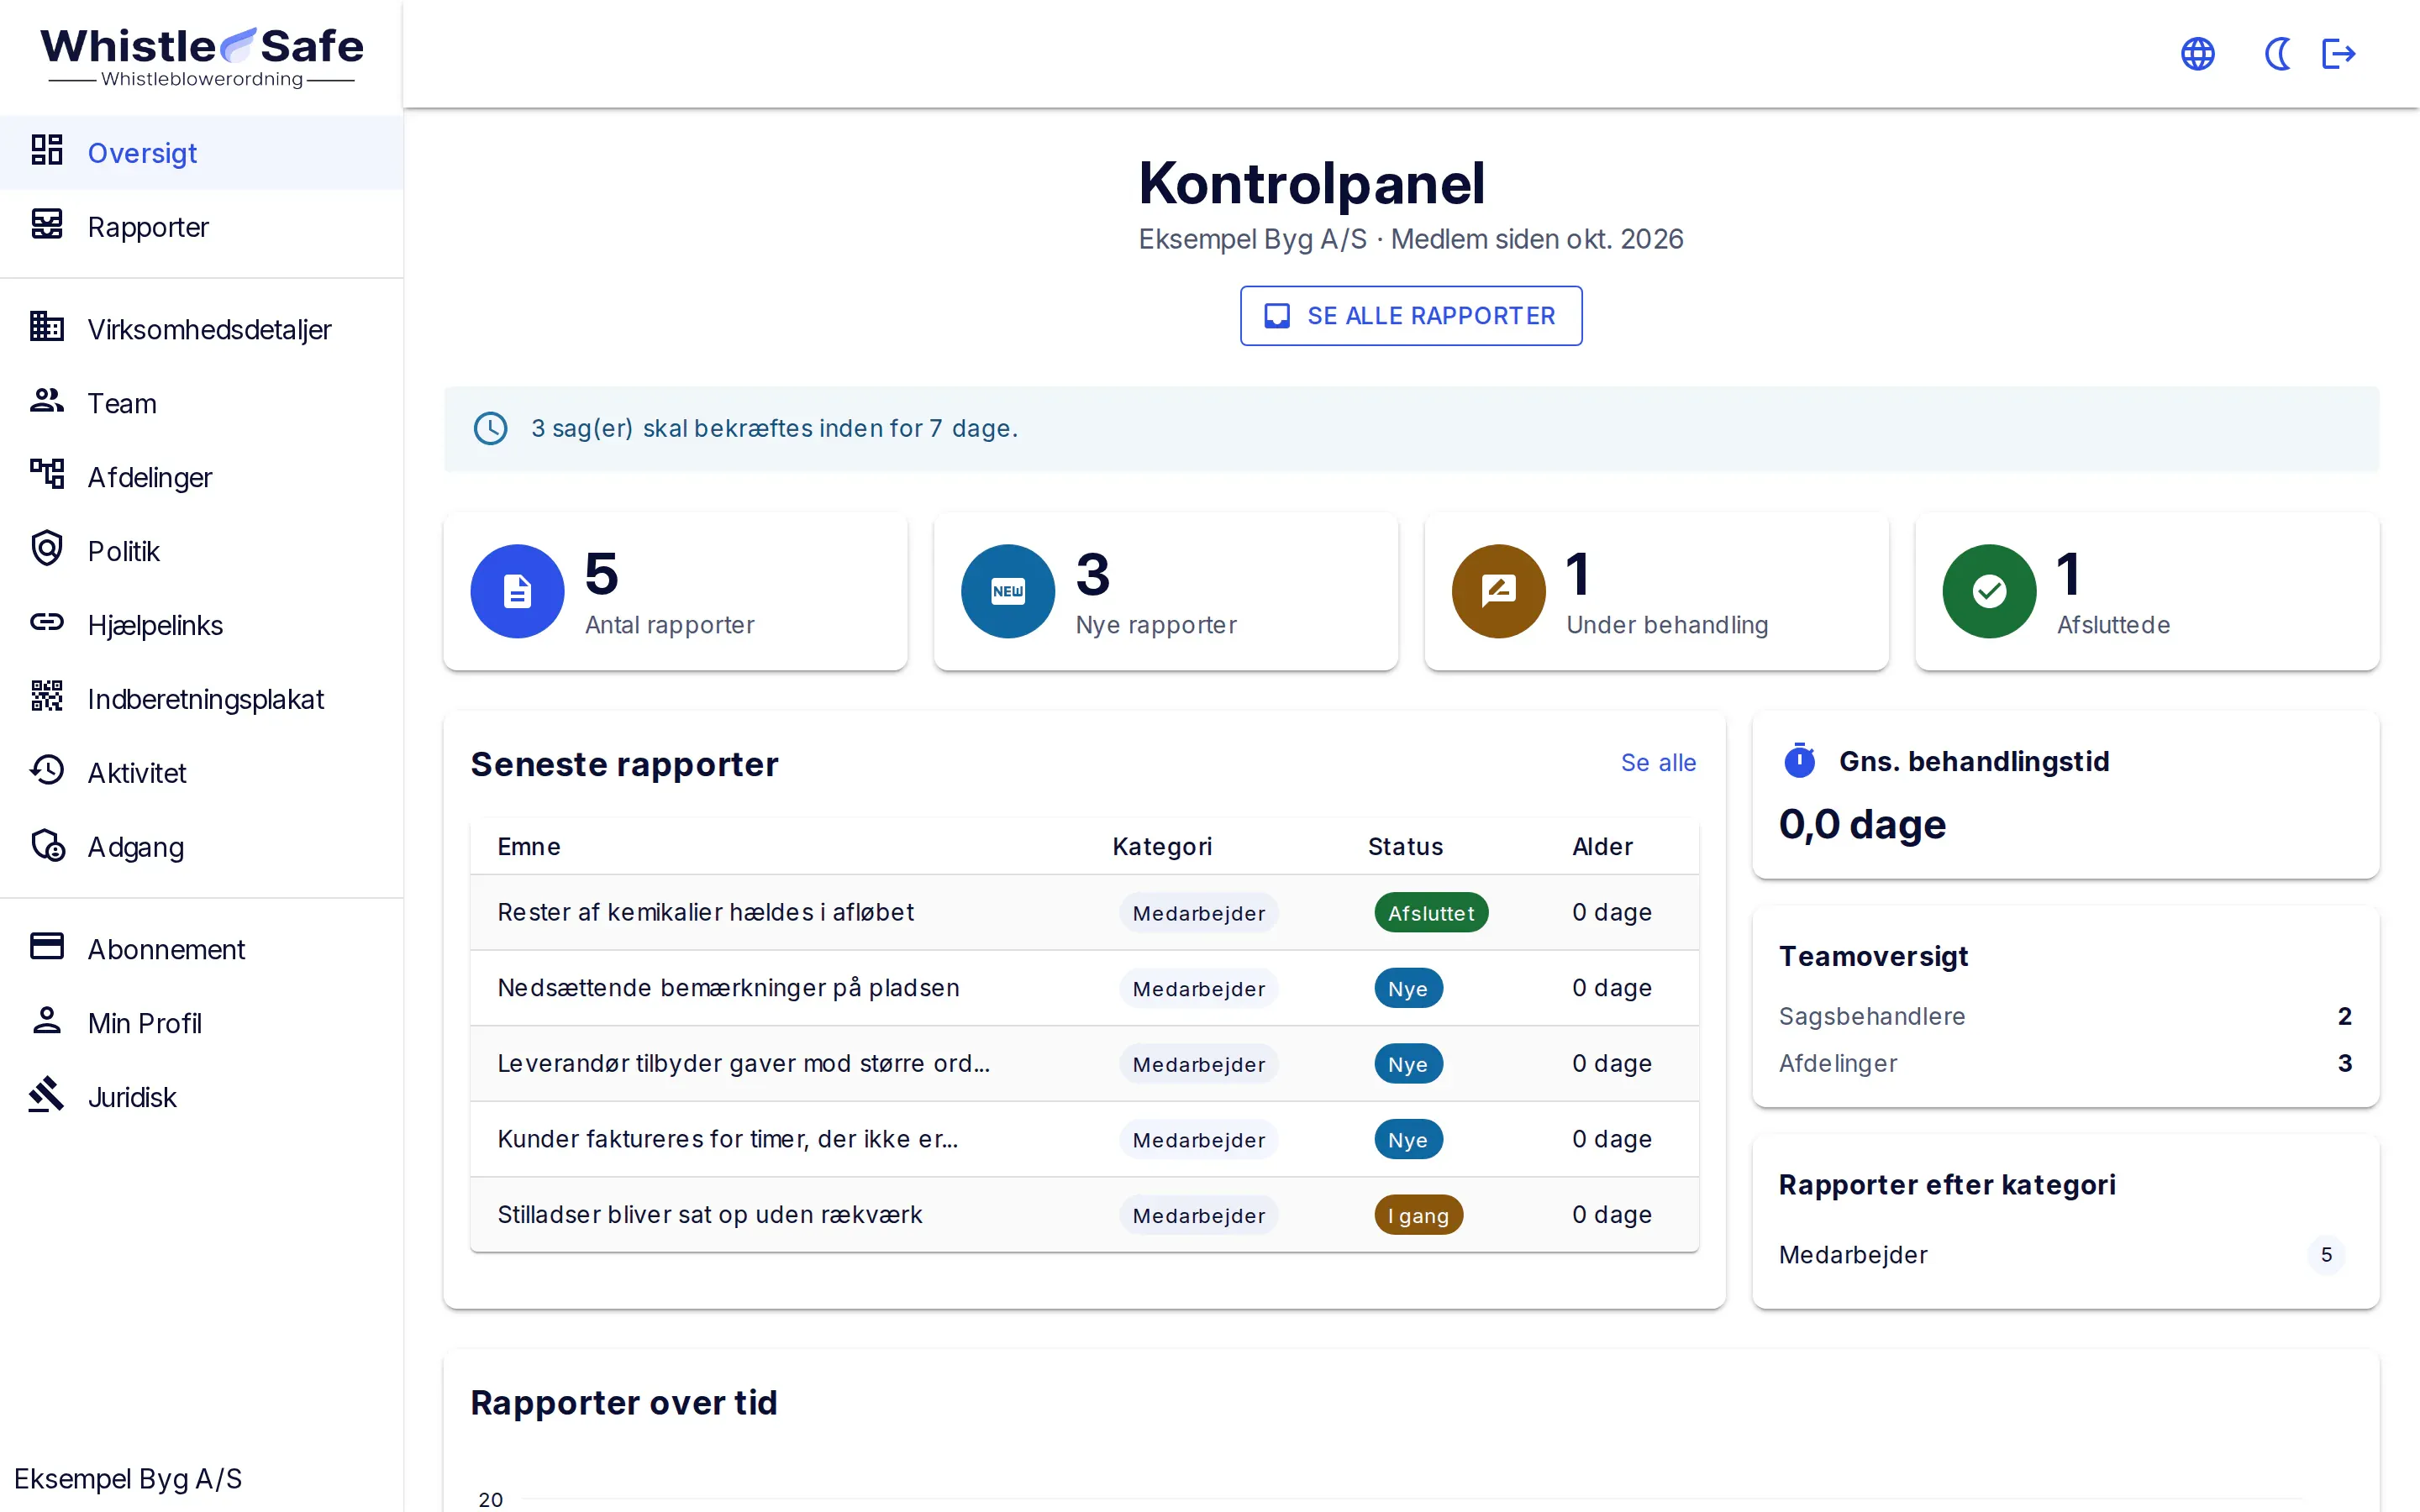The height and width of the screenshot is (1512, 2420).
Task: Click Nye badge in Nedsættende bemærkninger row
Action: [1408, 989]
